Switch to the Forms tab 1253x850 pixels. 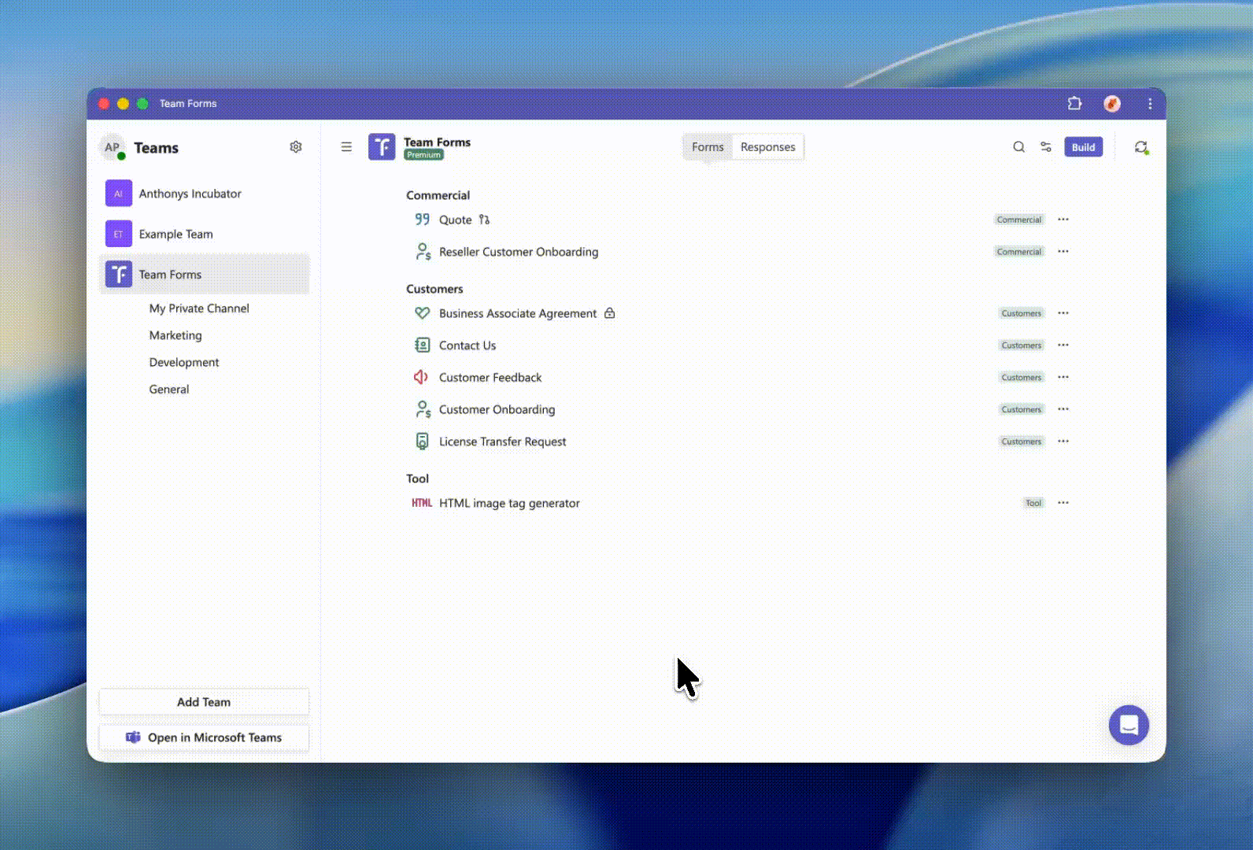pos(708,147)
